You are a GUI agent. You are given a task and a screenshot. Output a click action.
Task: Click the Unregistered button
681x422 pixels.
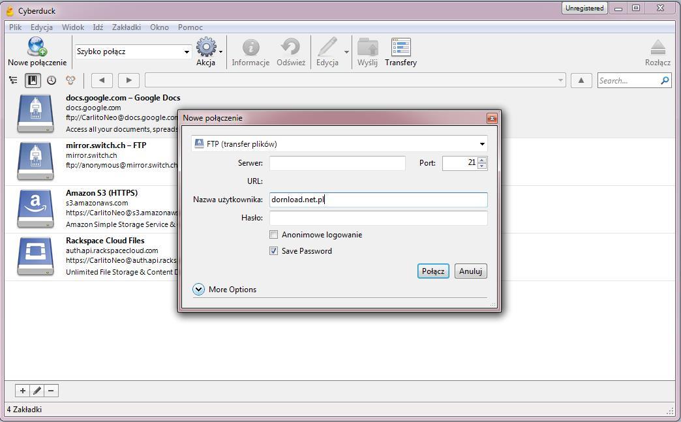pyautogui.click(x=584, y=8)
